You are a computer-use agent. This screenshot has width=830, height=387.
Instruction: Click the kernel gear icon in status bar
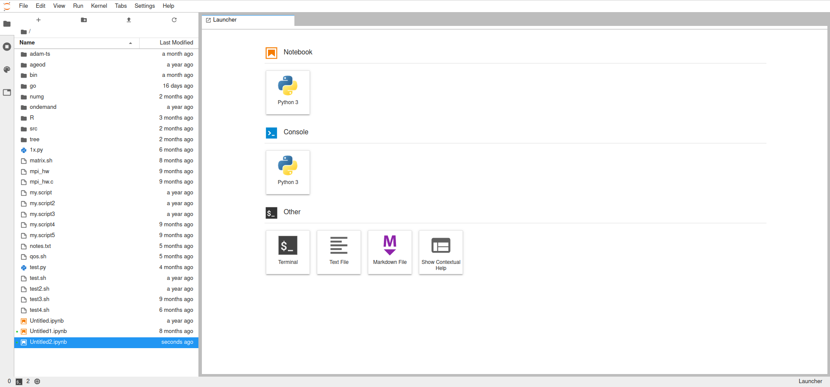point(37,381)
